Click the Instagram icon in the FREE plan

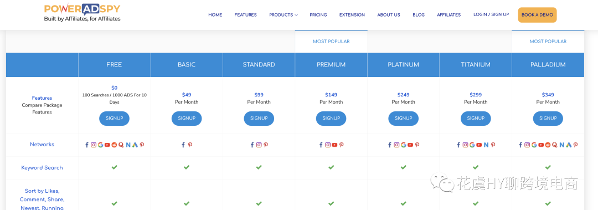[94, 145]
